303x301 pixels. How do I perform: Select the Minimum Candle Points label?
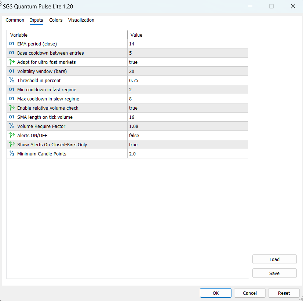click(41, 154)
